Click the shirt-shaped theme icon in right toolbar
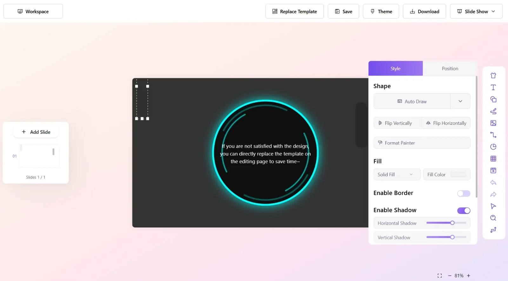This screenshot has width=508, height=281. (x=493, y=75)
